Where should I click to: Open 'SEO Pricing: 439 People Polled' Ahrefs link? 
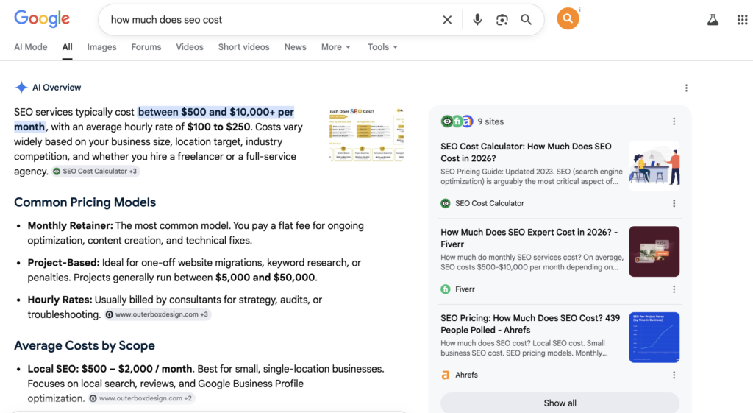530,324
